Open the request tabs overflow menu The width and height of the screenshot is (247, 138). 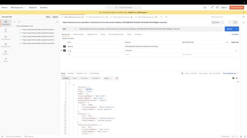(166, 17)
